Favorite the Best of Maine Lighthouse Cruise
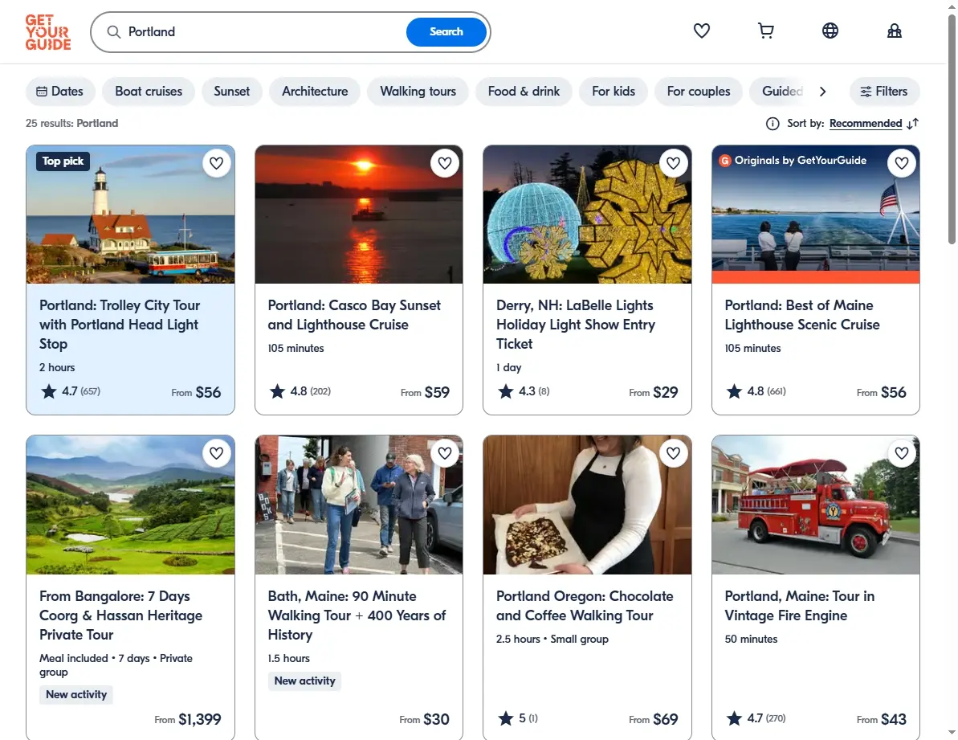The image size is (958, 740). click(902, 163)
